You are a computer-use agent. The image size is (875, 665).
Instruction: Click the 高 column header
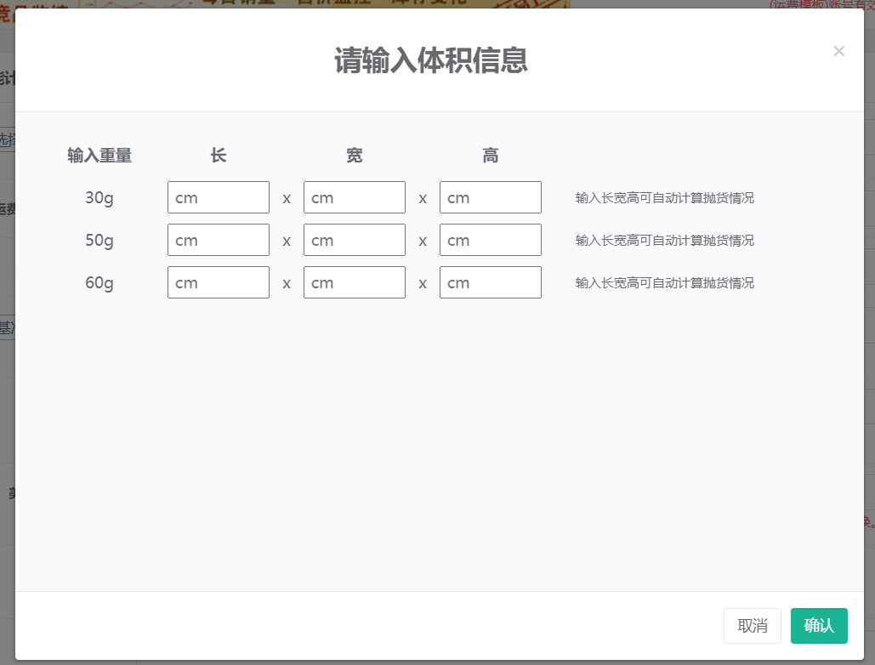pos(491,155)
